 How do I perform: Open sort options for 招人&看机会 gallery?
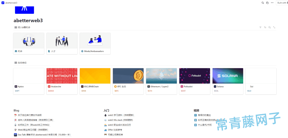265,27
